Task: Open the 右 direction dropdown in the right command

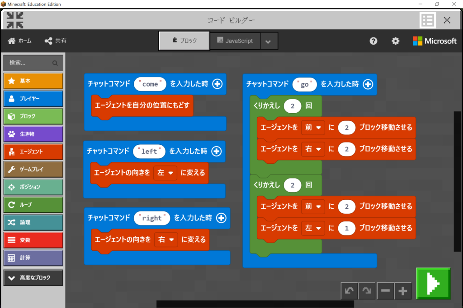Action: point(165,239)
